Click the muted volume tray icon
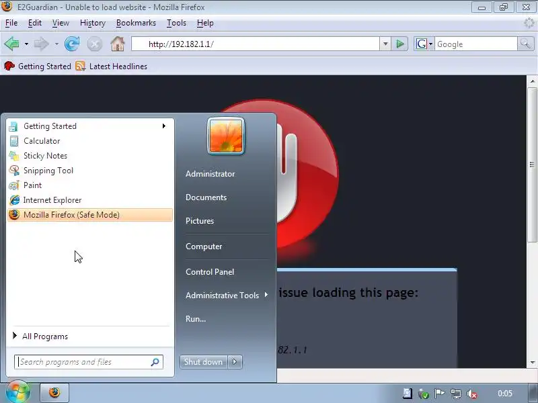This screenshot has width=538, height=403. point(473,394)
